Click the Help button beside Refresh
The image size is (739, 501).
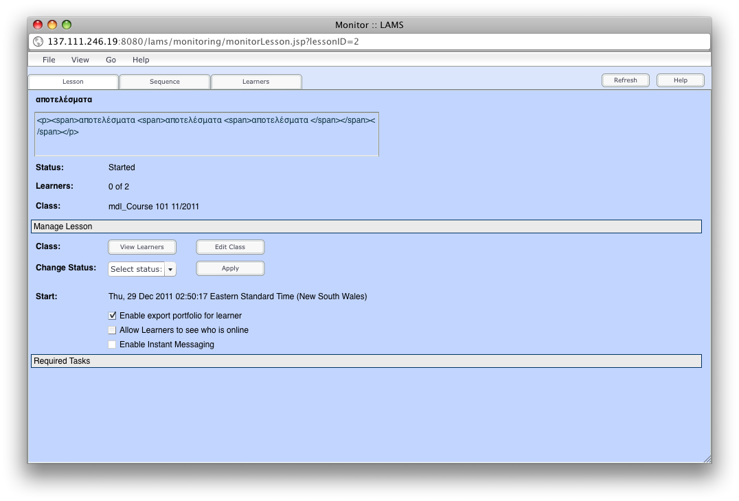680,80
